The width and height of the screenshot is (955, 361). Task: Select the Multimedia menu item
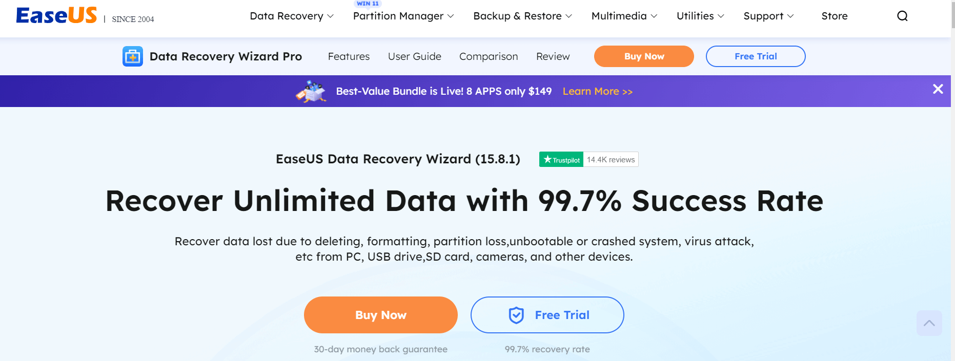[624, 16]
